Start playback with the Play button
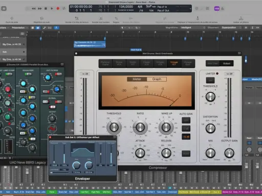 52,8
